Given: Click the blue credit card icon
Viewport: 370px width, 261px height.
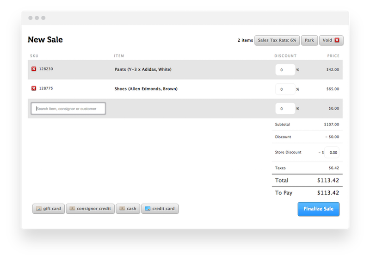Looking at the screenshot, I should (148, 208).
